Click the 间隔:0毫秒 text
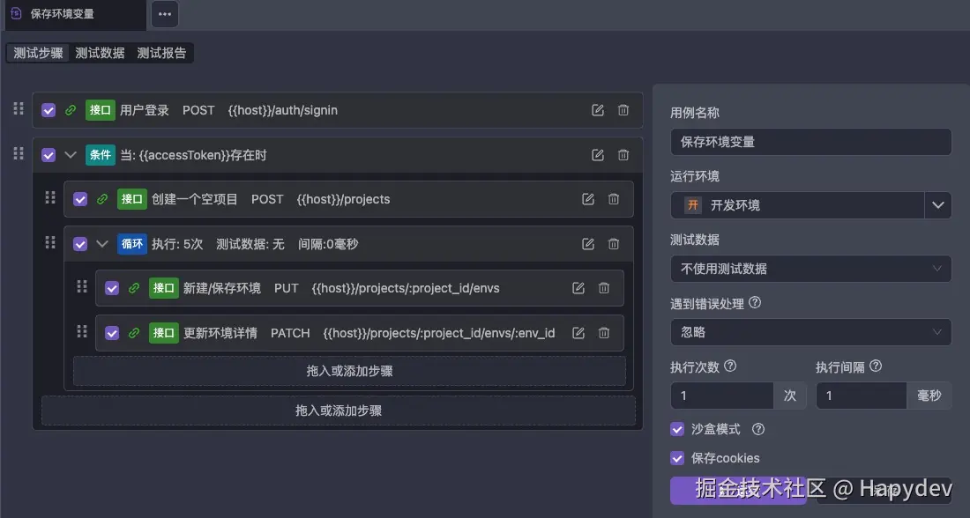Viewport: 970px width, 518px height. click(328, 244)
